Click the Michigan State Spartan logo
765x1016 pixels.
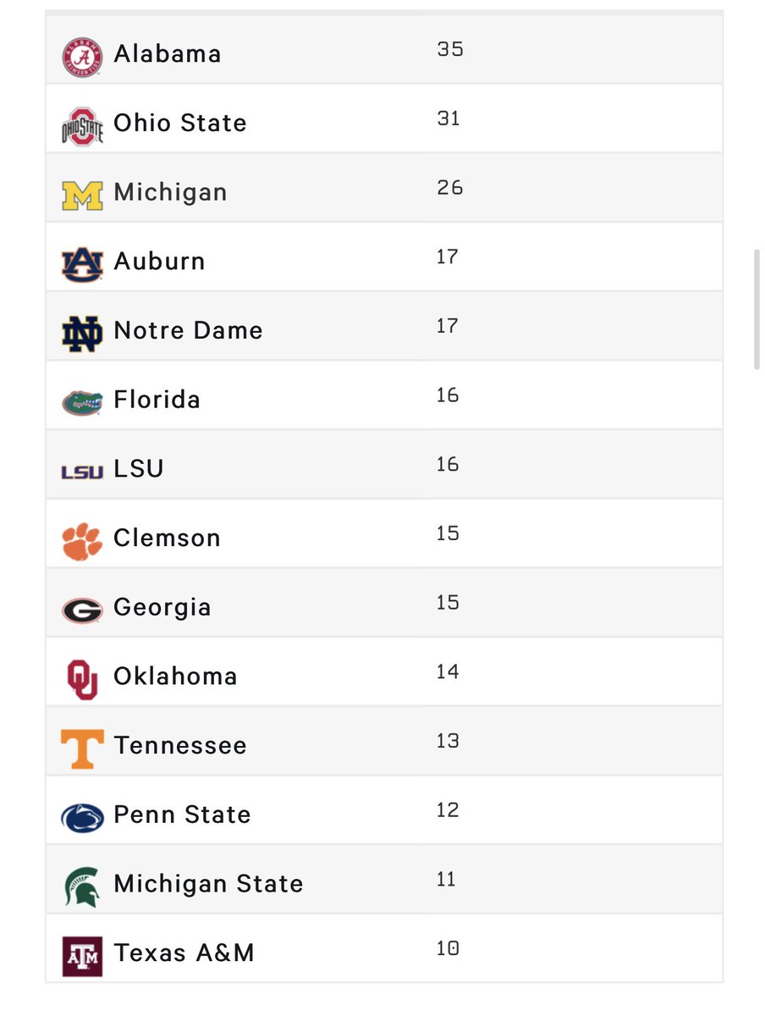82,887
